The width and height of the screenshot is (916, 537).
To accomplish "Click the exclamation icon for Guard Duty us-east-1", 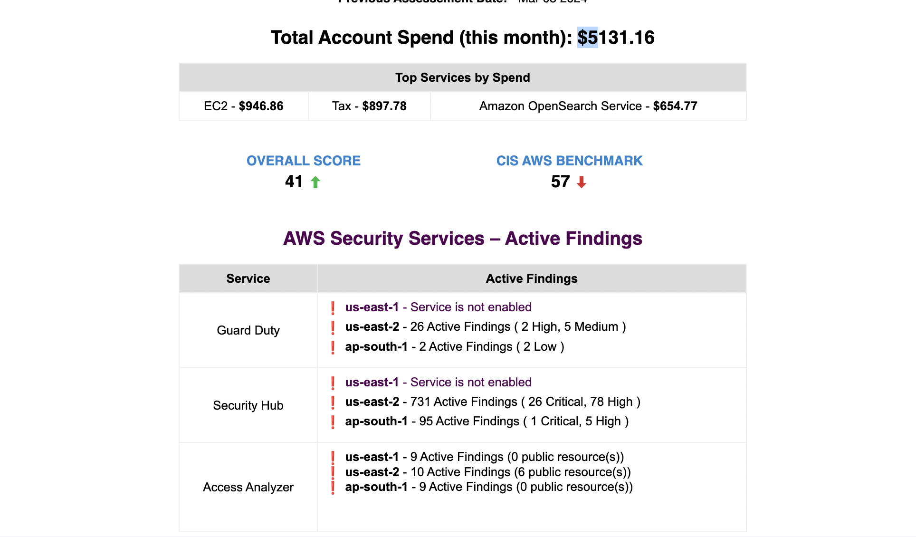I will tap(333, 308).
